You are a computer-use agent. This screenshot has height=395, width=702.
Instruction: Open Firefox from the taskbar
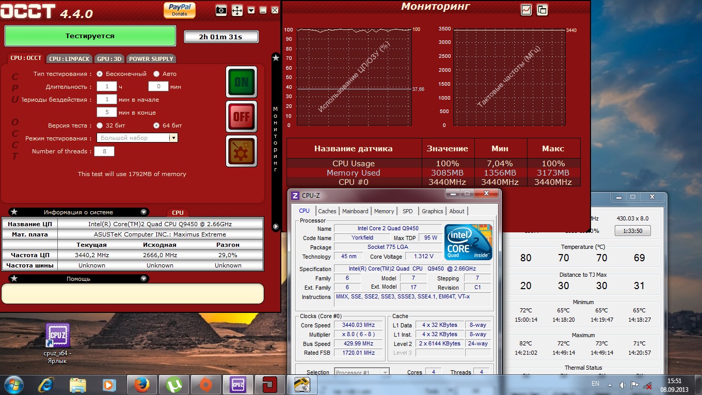pyautogui.click(x=141, y=385)
